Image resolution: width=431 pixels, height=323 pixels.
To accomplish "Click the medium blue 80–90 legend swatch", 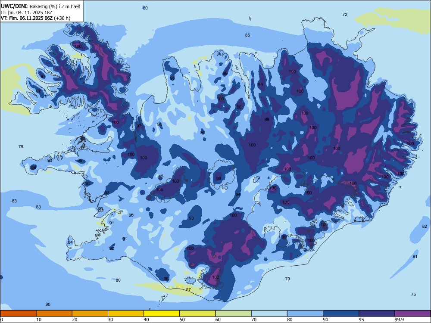I will coord(305,314).
